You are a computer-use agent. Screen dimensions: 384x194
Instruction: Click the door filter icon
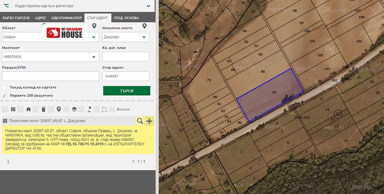(x=44, y=109)
